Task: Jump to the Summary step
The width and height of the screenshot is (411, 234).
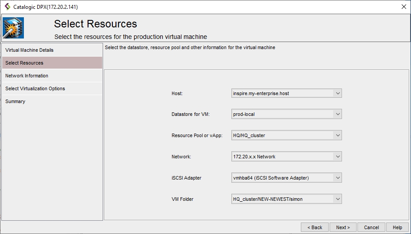Action: point(15,101)
